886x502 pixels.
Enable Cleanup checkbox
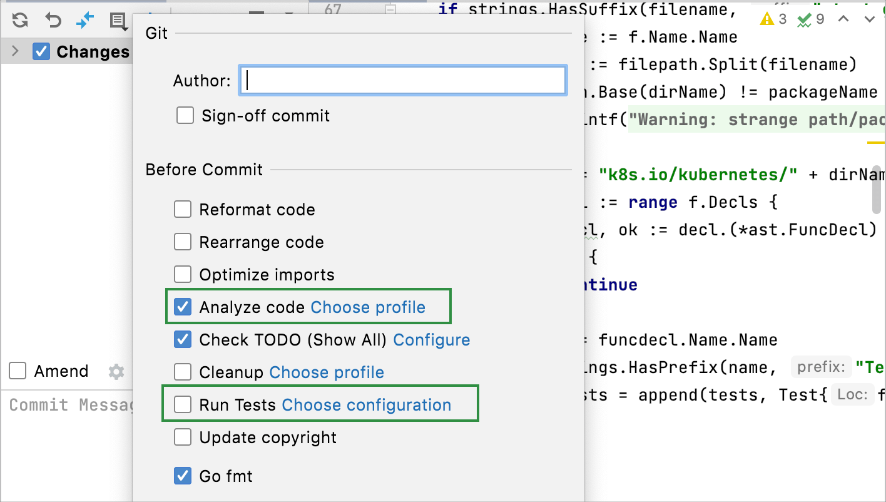(x=183, y=372)
